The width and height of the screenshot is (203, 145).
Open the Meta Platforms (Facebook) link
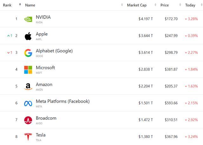pyautogui.click(x=62, y=101)
